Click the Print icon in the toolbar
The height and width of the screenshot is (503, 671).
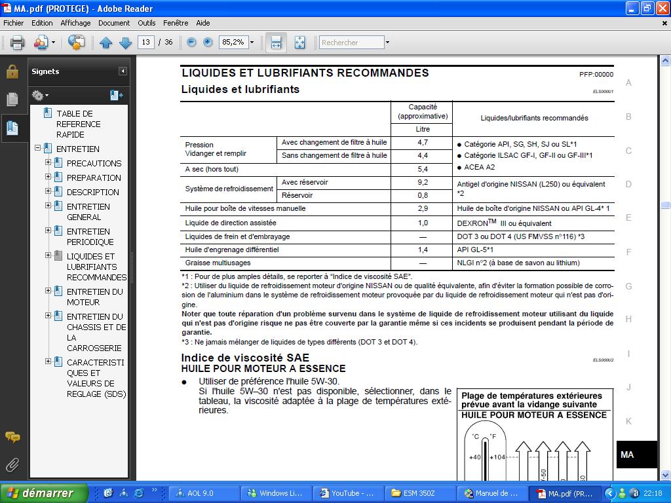click(17, 43)
